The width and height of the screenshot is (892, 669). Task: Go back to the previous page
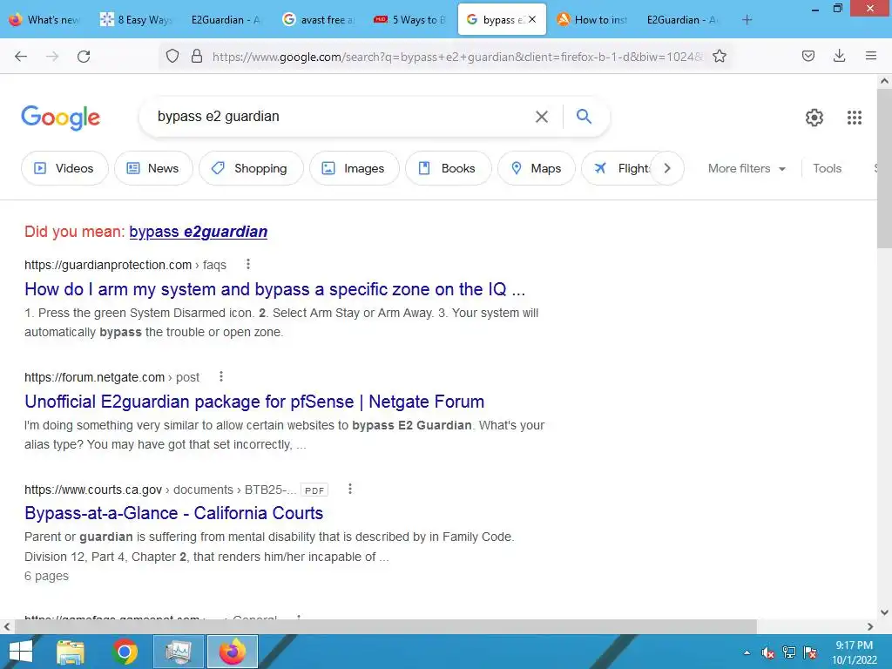pyautogui.click(x=21, y=56)
